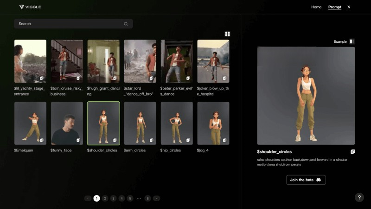Open the X (Twitter) link in header
Screen dimensions: 371x209
pyautogui.click(x=349, y=7)
